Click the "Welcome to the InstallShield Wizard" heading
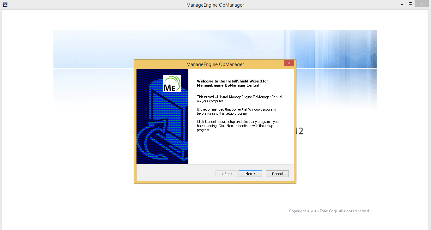Viewport: 431px width, 230px height. (232, 83)
